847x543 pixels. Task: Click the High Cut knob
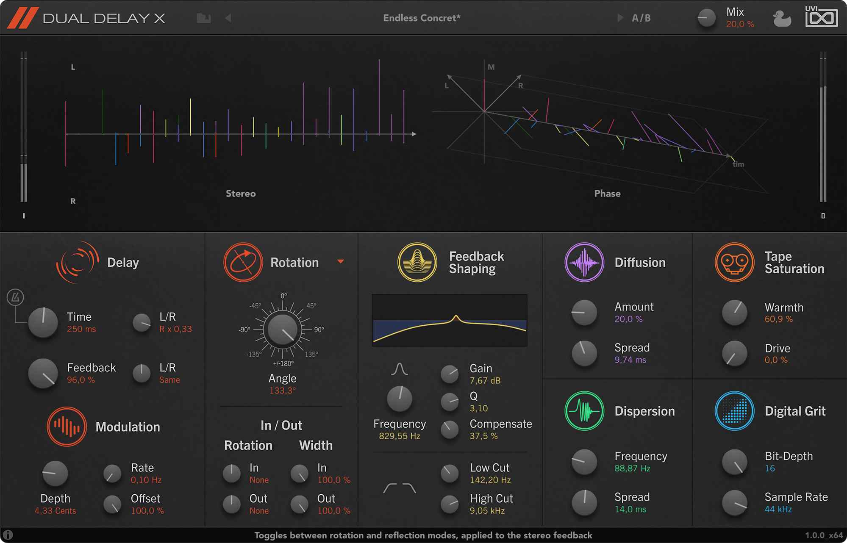click(450, 504)
